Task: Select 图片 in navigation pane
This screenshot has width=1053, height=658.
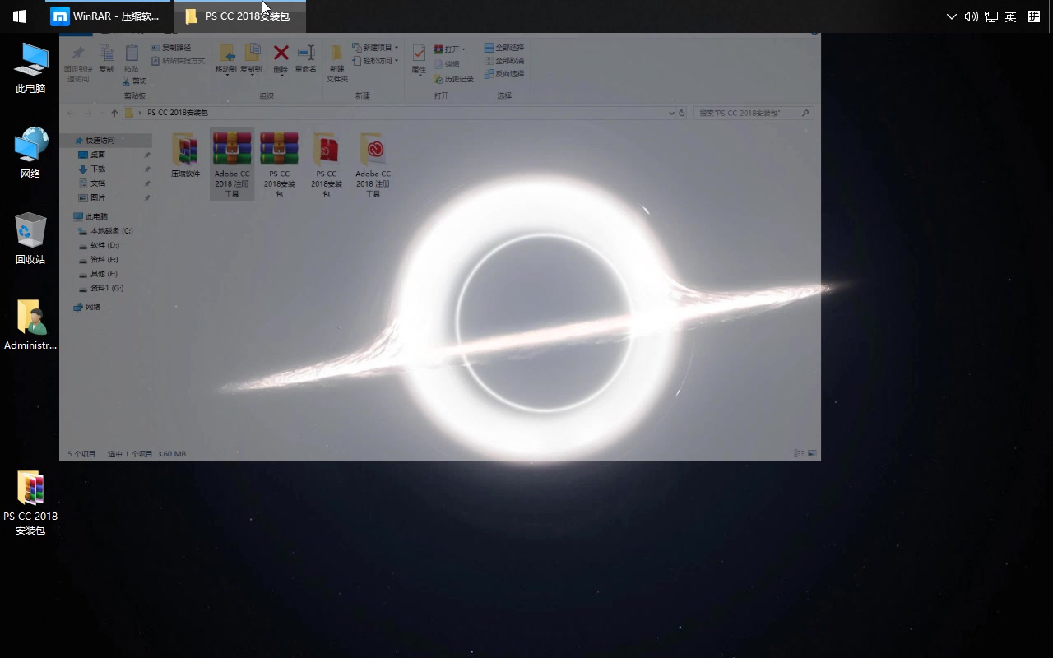Action: click(x=91, y=197)
